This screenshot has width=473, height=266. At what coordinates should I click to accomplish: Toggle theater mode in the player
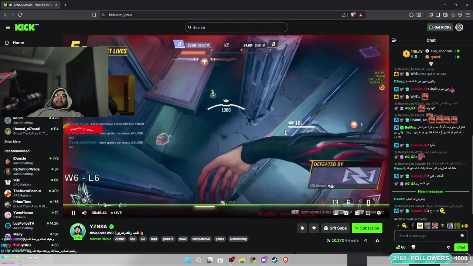pos(357,213)
